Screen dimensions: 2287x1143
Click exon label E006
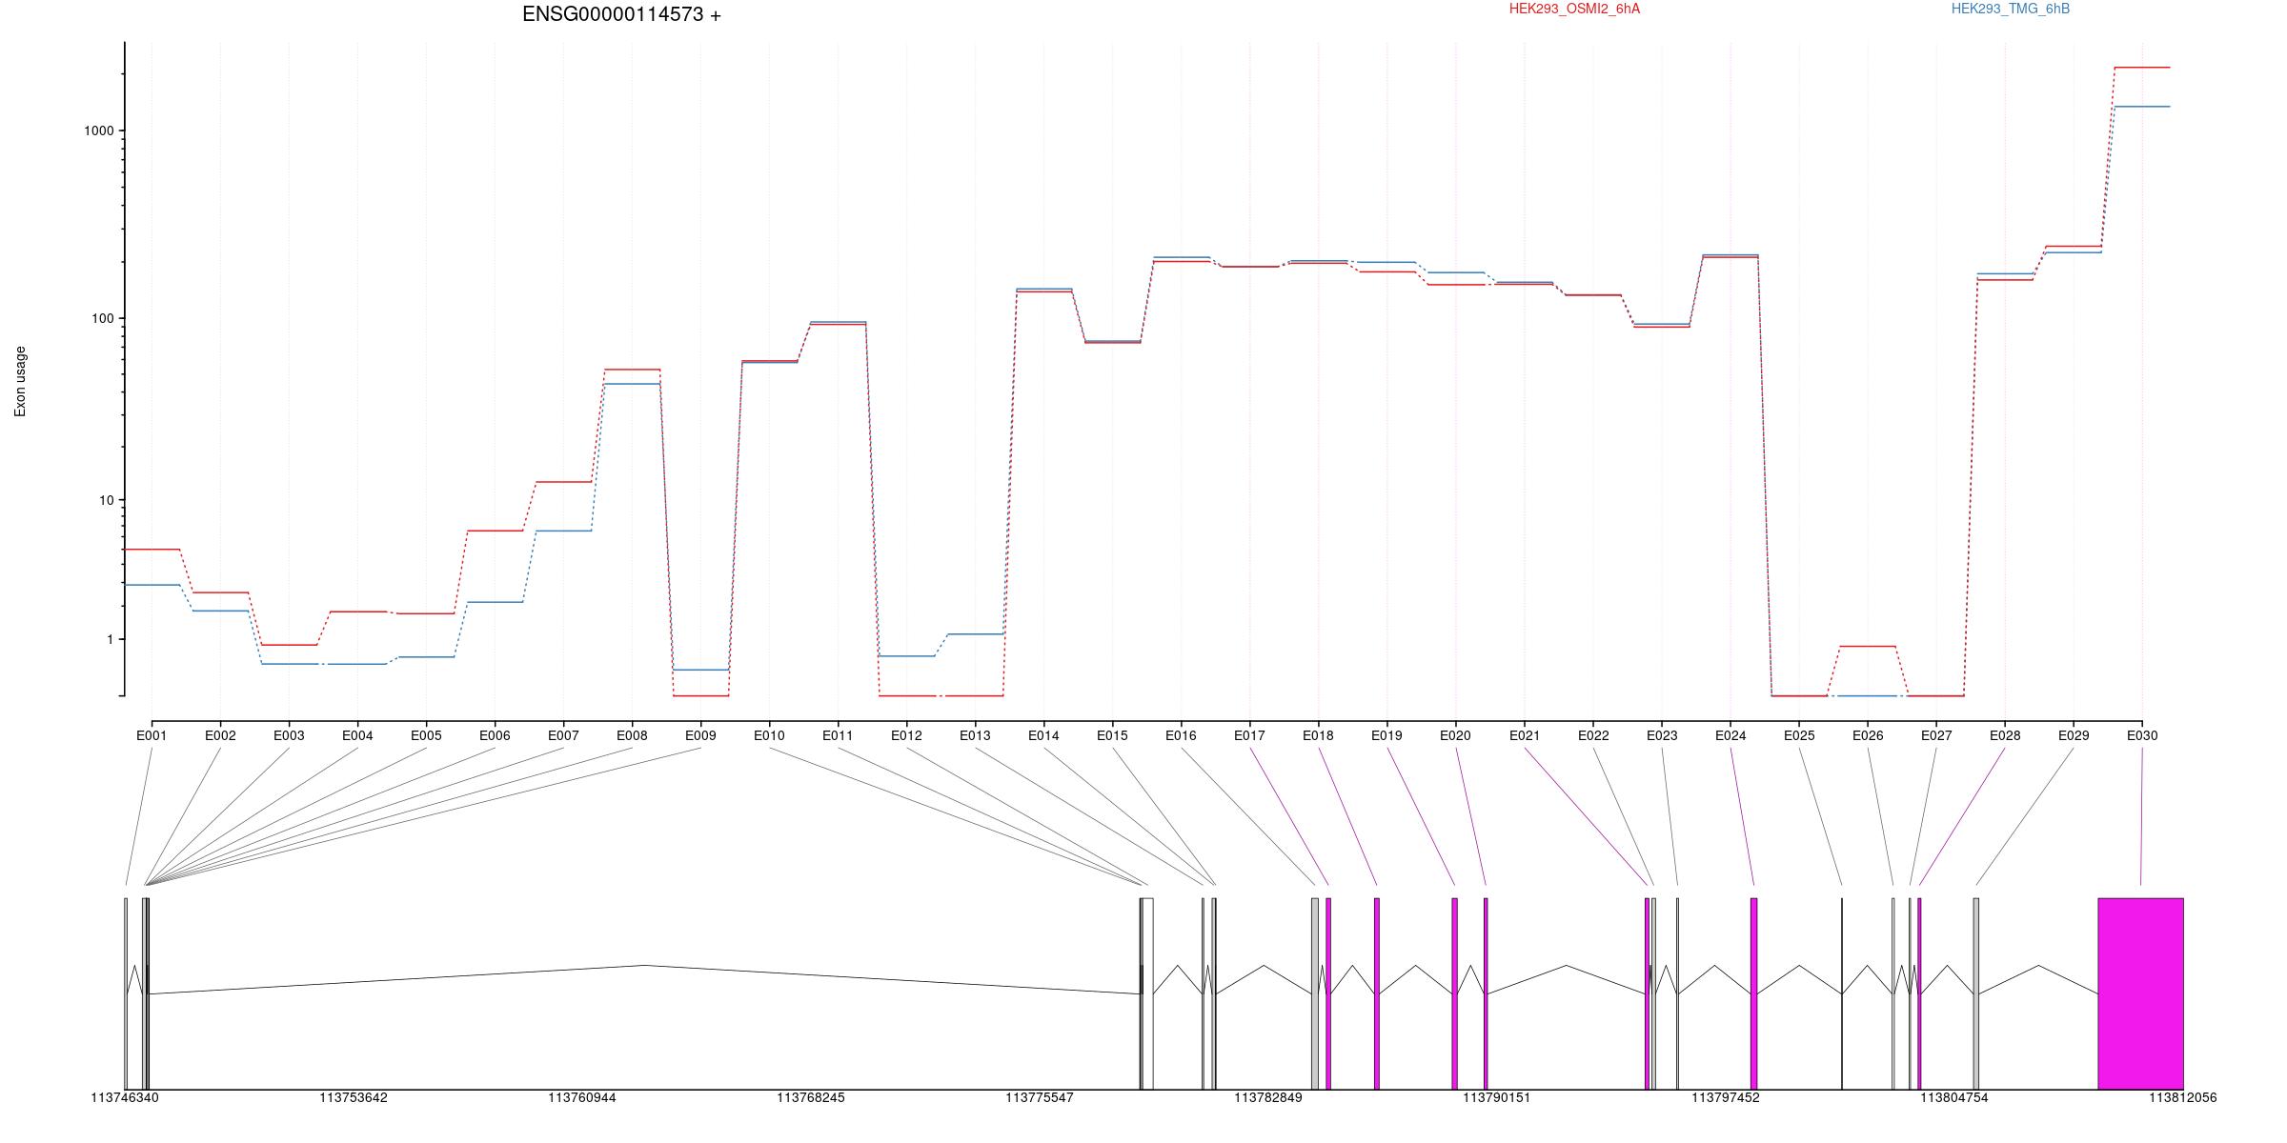(495, 735)
